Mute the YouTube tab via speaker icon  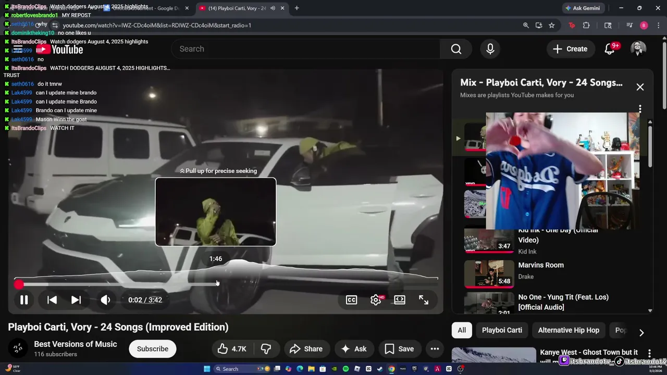(x=273, y=8)
